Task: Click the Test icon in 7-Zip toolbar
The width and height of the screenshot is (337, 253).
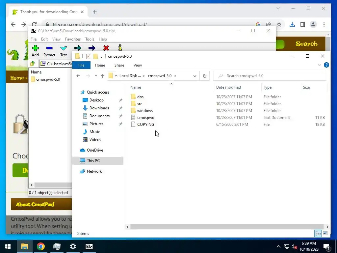Action: coord(64,48)
